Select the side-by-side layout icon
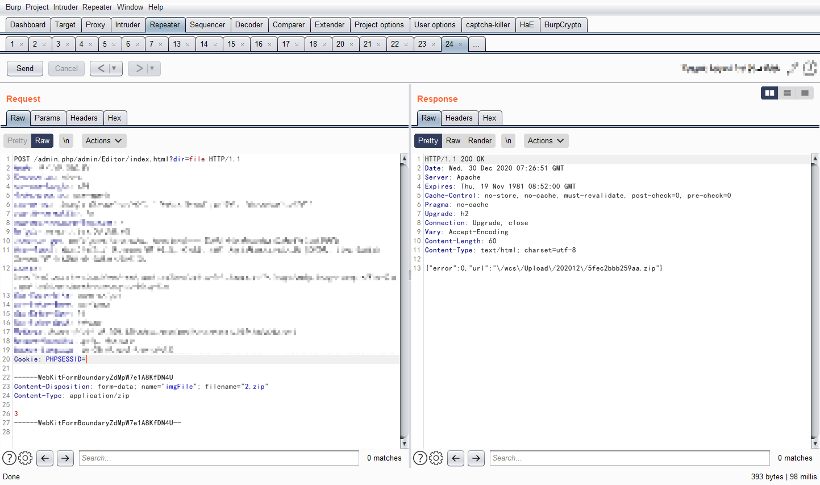Screen dimensions: 820x485 tap(770, 93)
